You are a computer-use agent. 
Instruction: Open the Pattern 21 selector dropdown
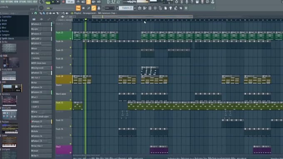(x=126, y=8)
